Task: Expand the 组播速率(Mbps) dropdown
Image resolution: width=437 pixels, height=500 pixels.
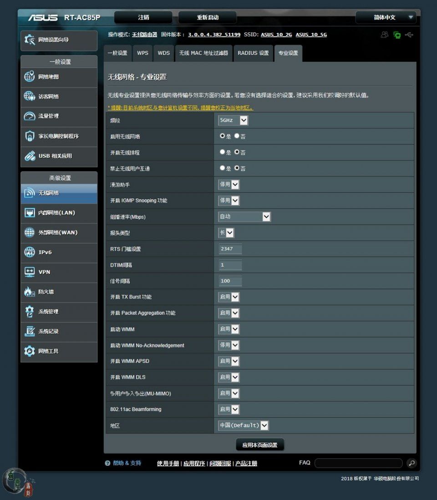Action: pos(244,217)
